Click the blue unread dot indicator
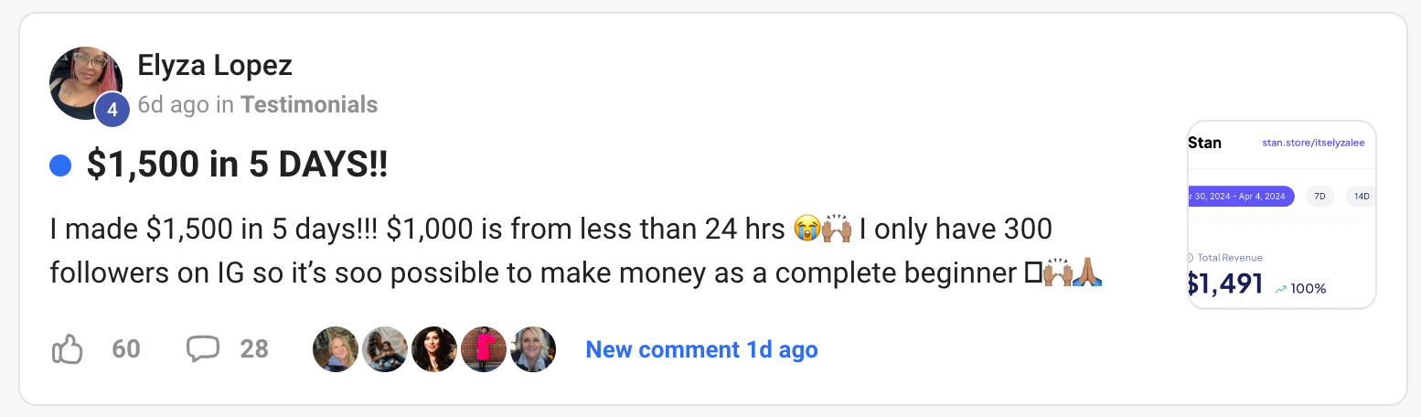Viewport: 1421px width, 417px height. coord(60,166)
